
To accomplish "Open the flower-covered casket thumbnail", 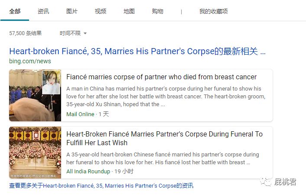I will pyautogui.click(x=35, y=153).
